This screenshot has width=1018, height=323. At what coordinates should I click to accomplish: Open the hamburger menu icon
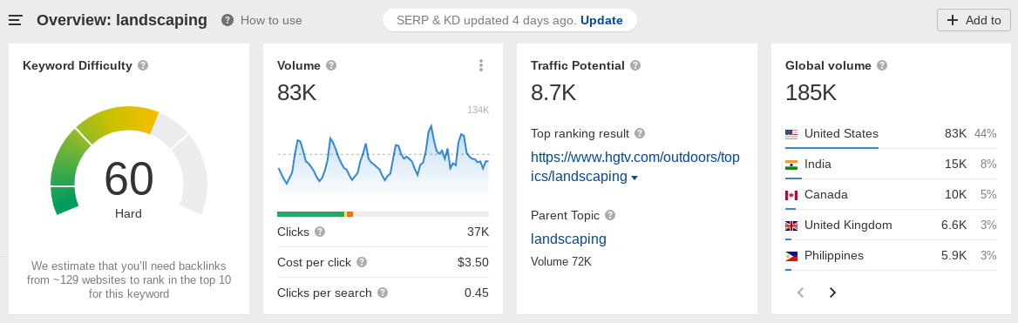[x=16, y=20]
